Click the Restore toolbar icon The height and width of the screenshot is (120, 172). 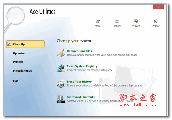(155, 21)
